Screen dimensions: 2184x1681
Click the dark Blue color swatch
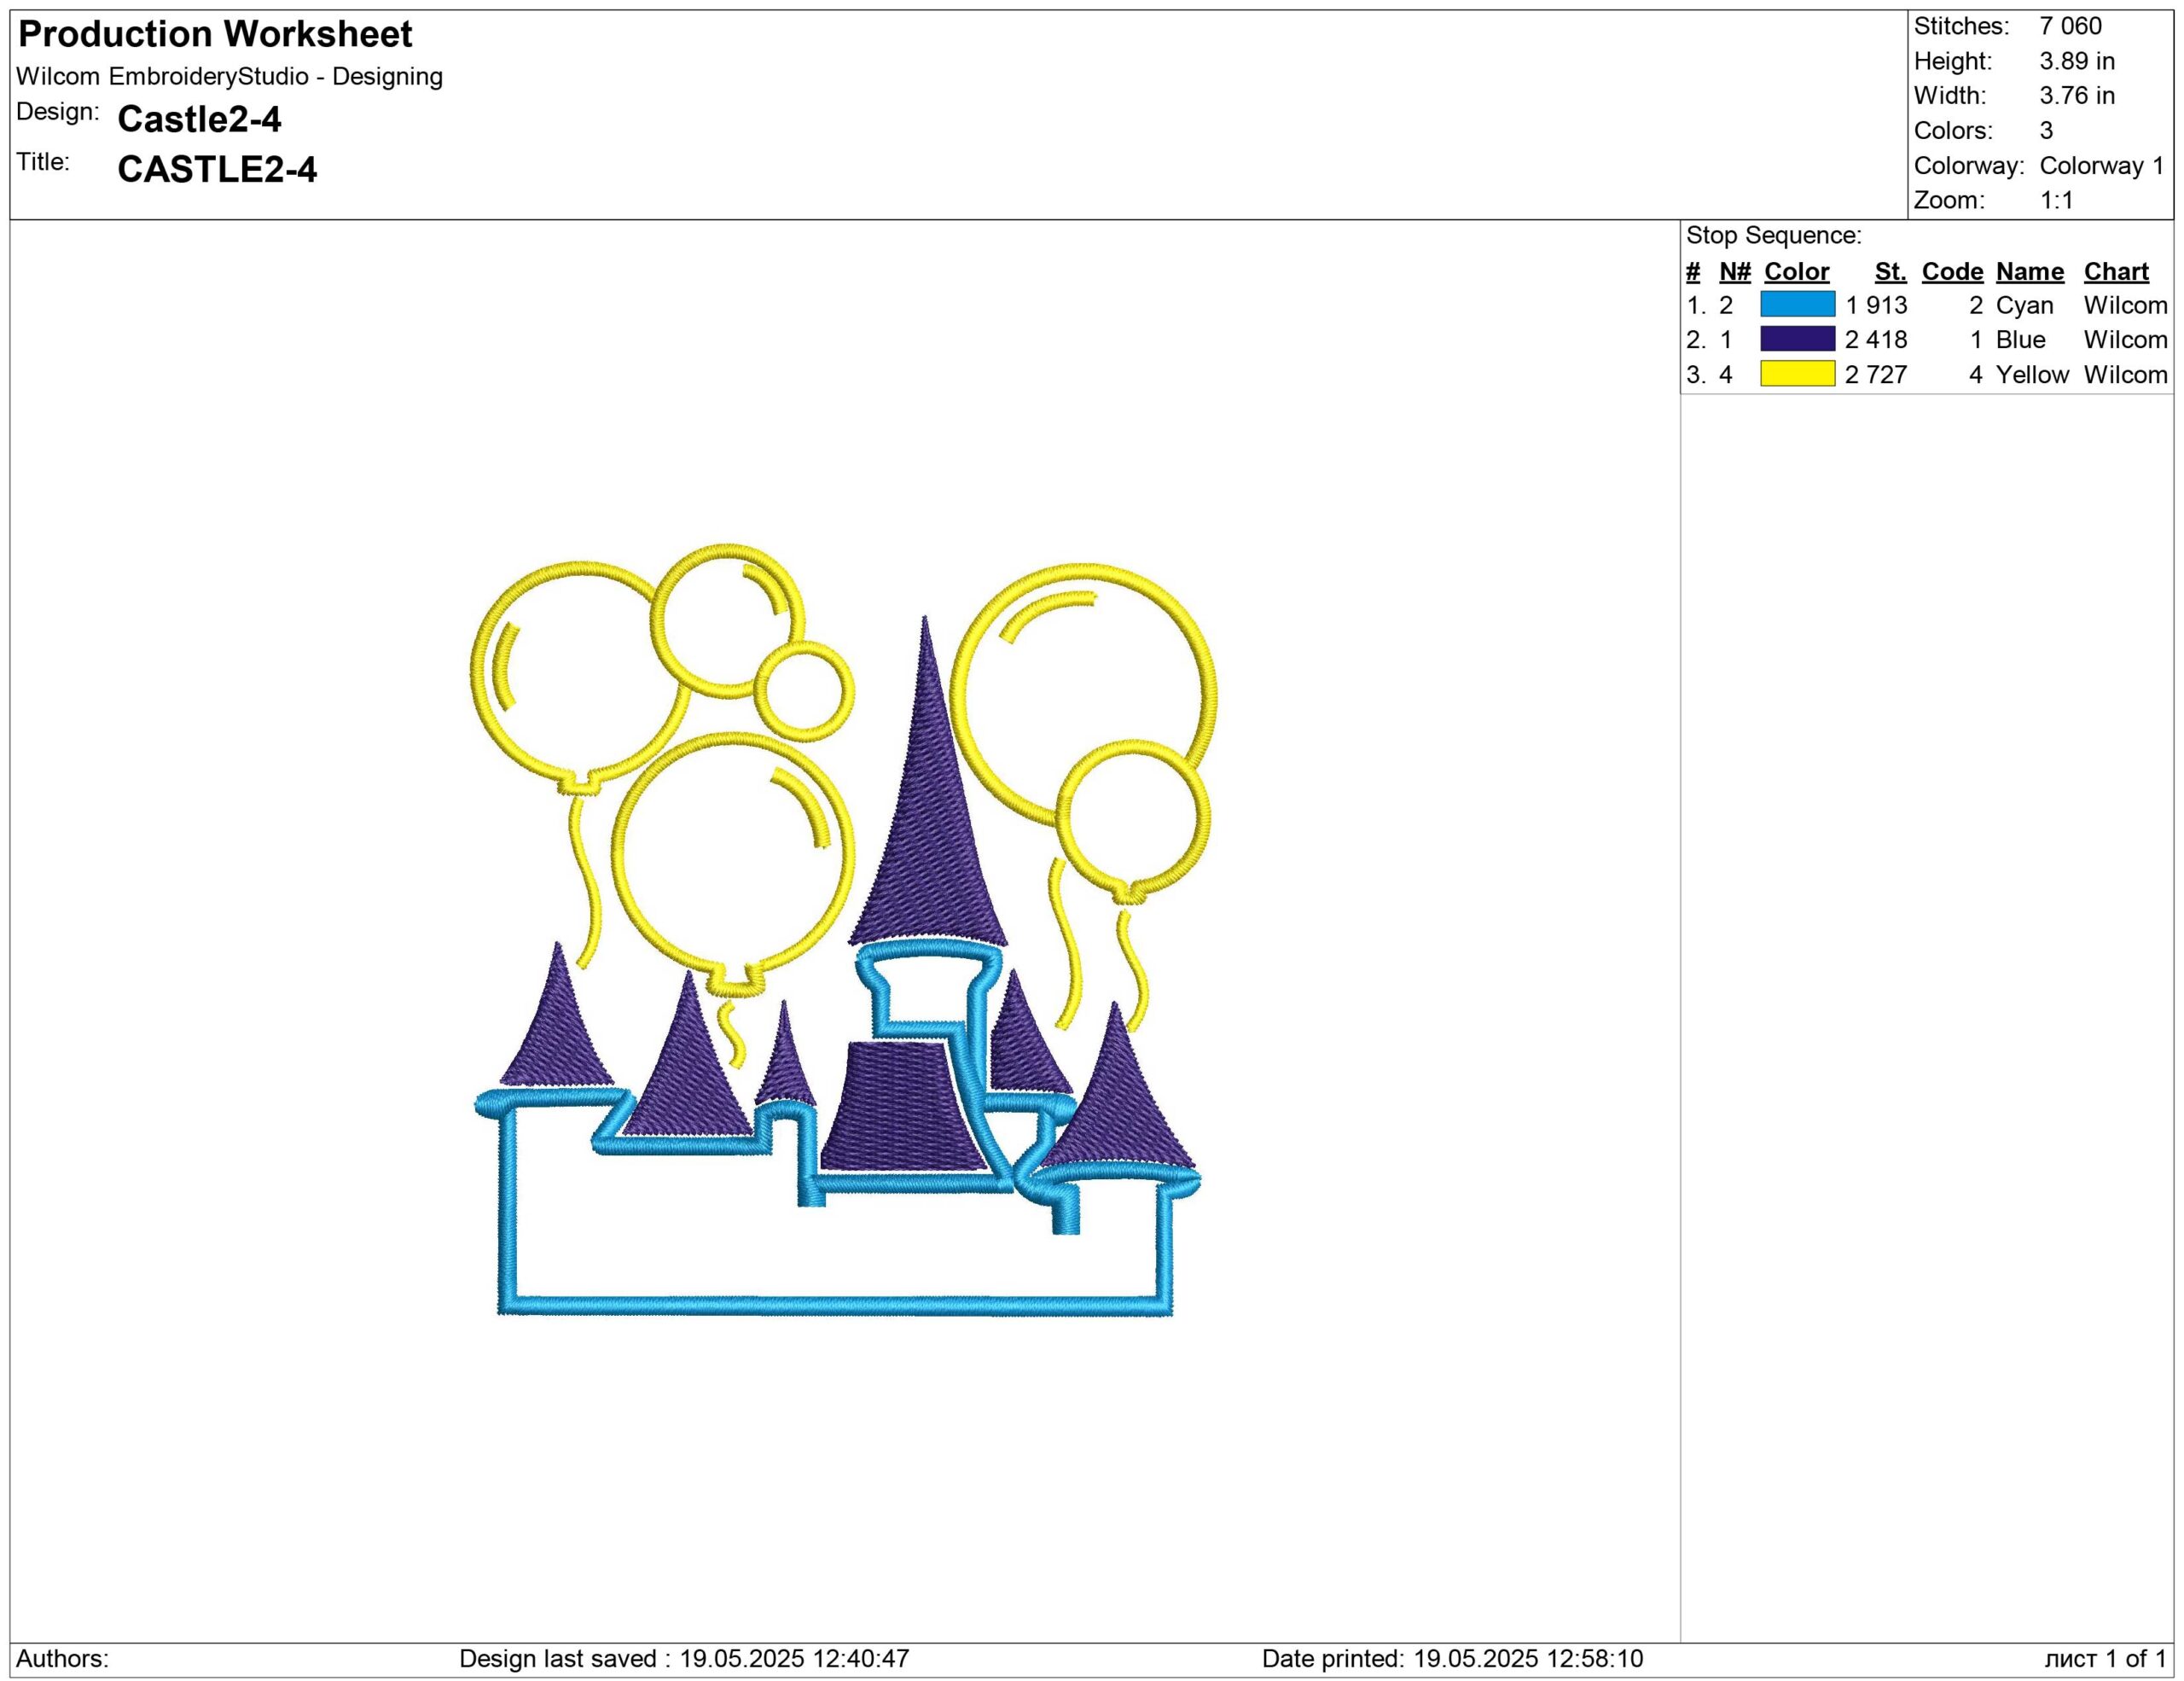pyautogui.click(x=1797, y=339)
